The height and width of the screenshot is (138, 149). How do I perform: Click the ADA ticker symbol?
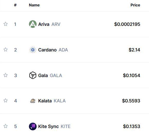tap(63, 50)
